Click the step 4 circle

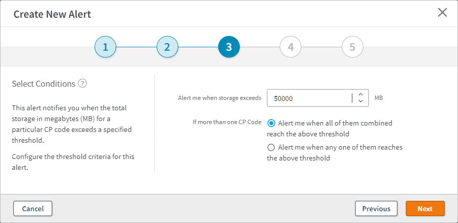pyautogui.click(x=291, y=47)
